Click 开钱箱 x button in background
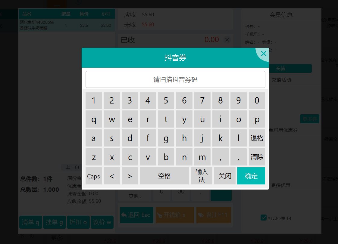The height and width of the screenshot is (244, 338). click(x=175, y=215)
